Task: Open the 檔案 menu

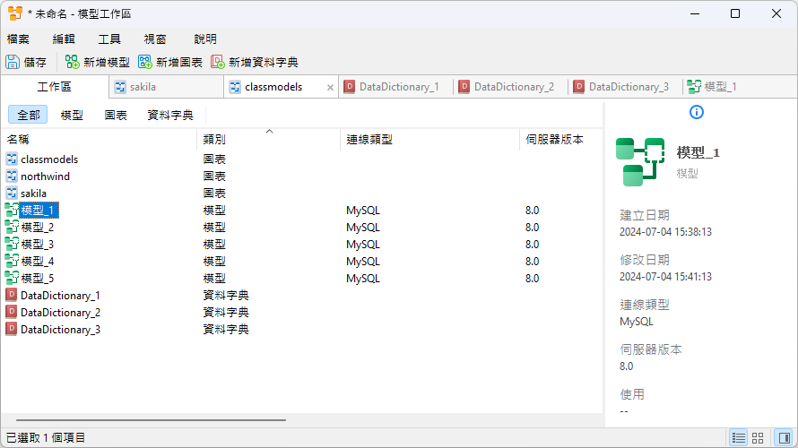Action: pos(18,39)
